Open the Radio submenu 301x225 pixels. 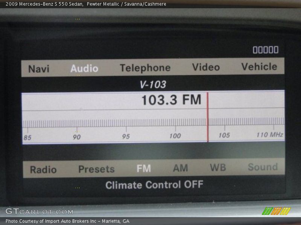click(43, 169)
